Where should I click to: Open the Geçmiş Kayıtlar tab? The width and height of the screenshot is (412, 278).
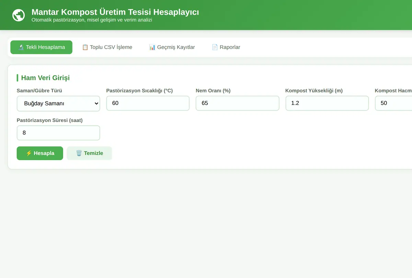pyautogui.click(x=172, y=47)
